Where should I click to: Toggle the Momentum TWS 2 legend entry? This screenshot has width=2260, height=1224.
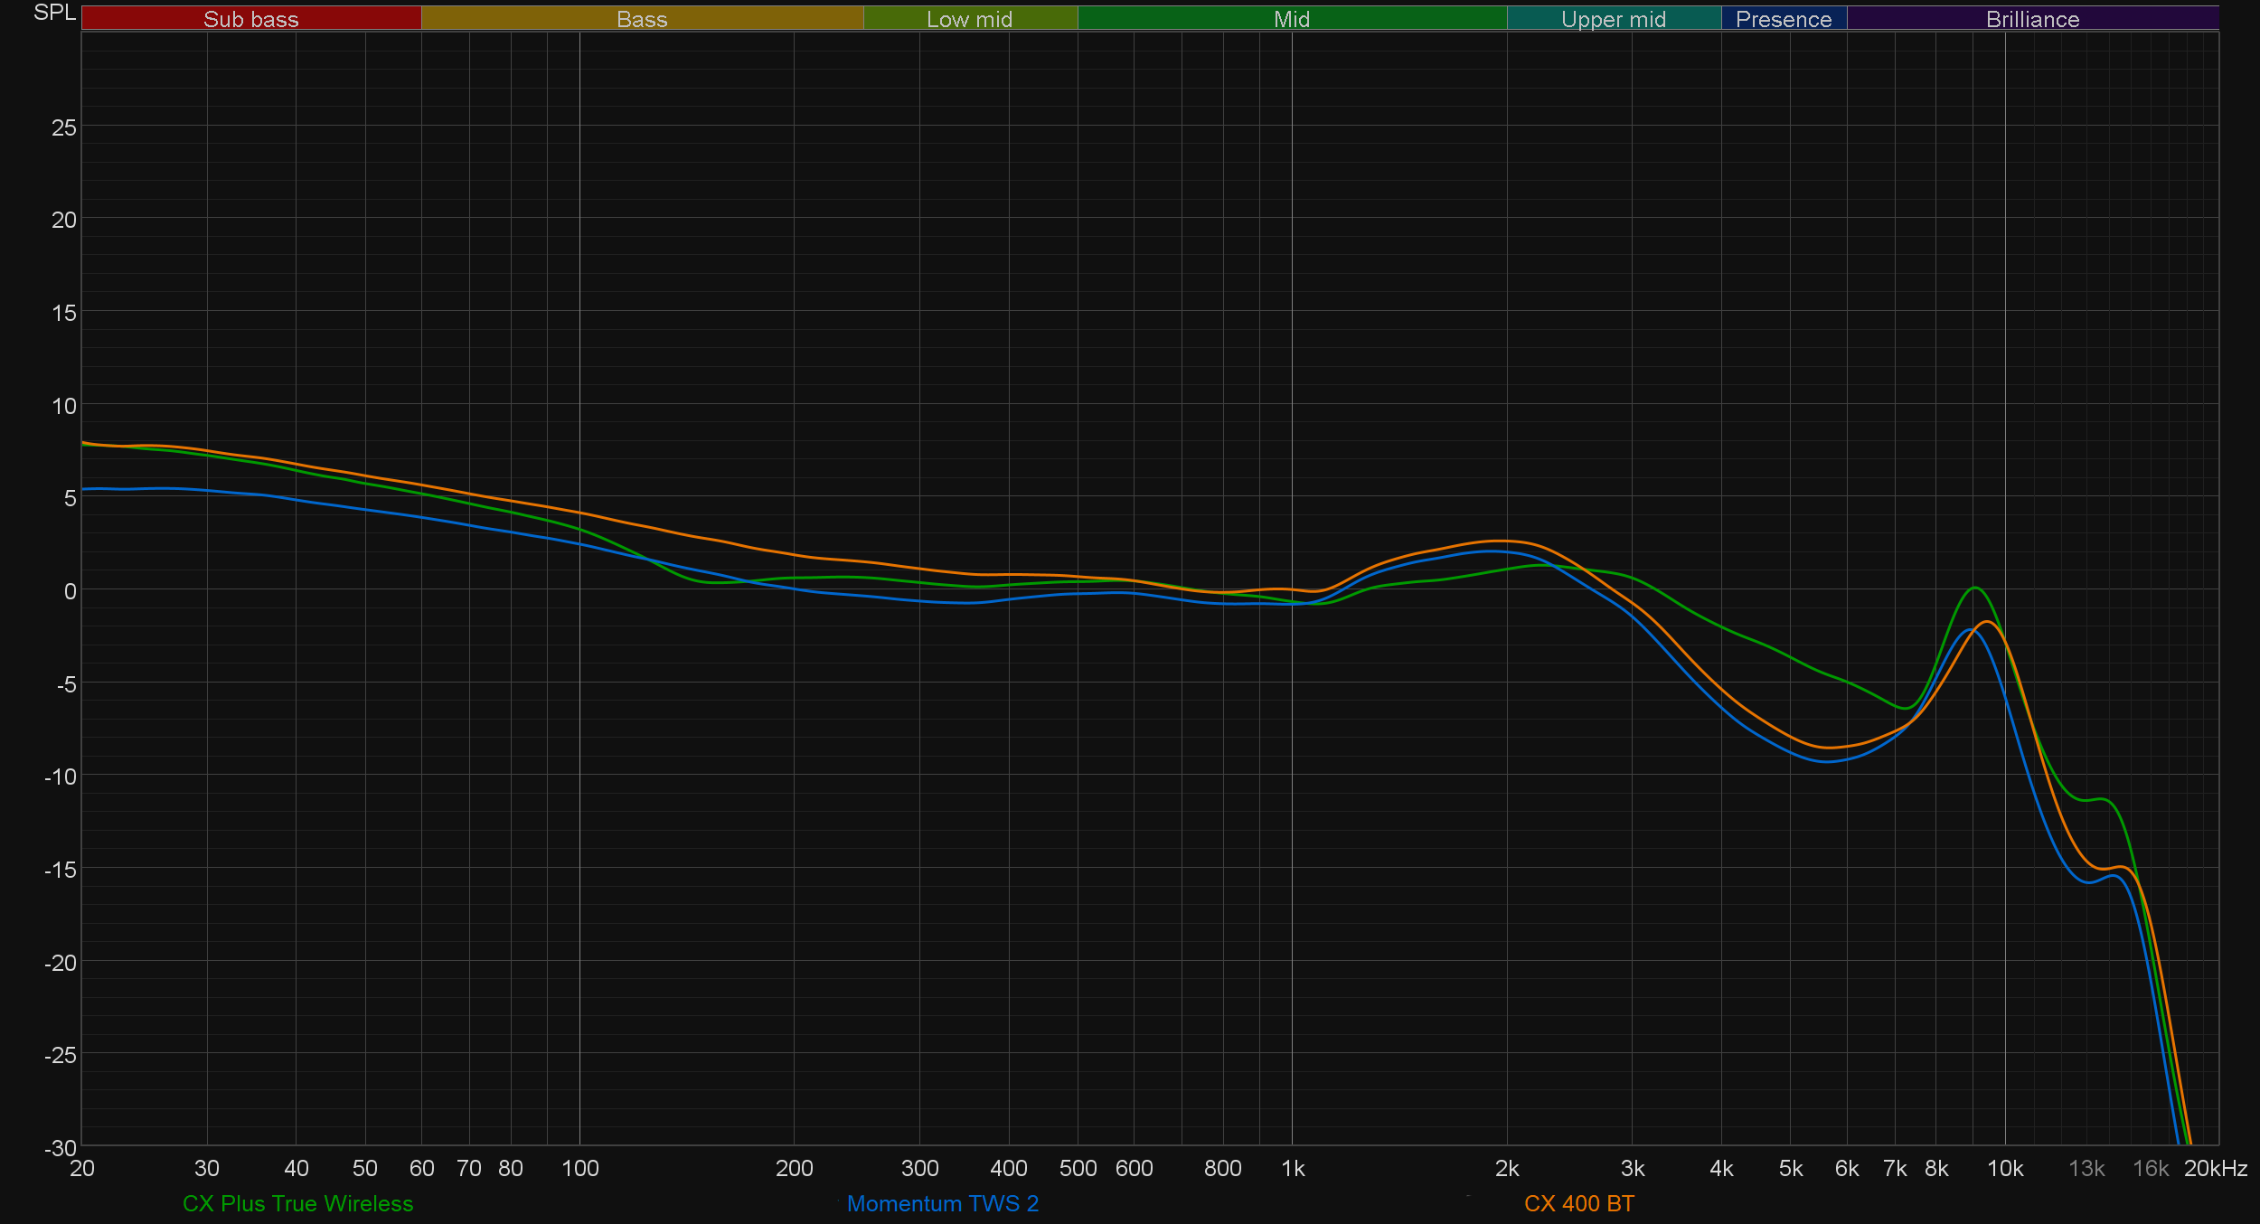click(942, 1203)
